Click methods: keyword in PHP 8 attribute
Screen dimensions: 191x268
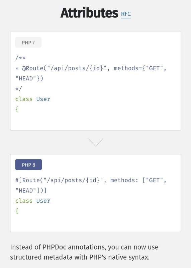point(124,180)
